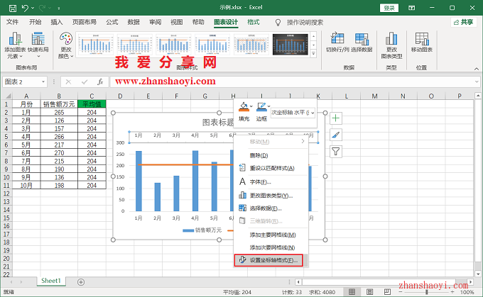
Task: Choose Change Chart Type in context menu
Action: click(x=271, y=196)
